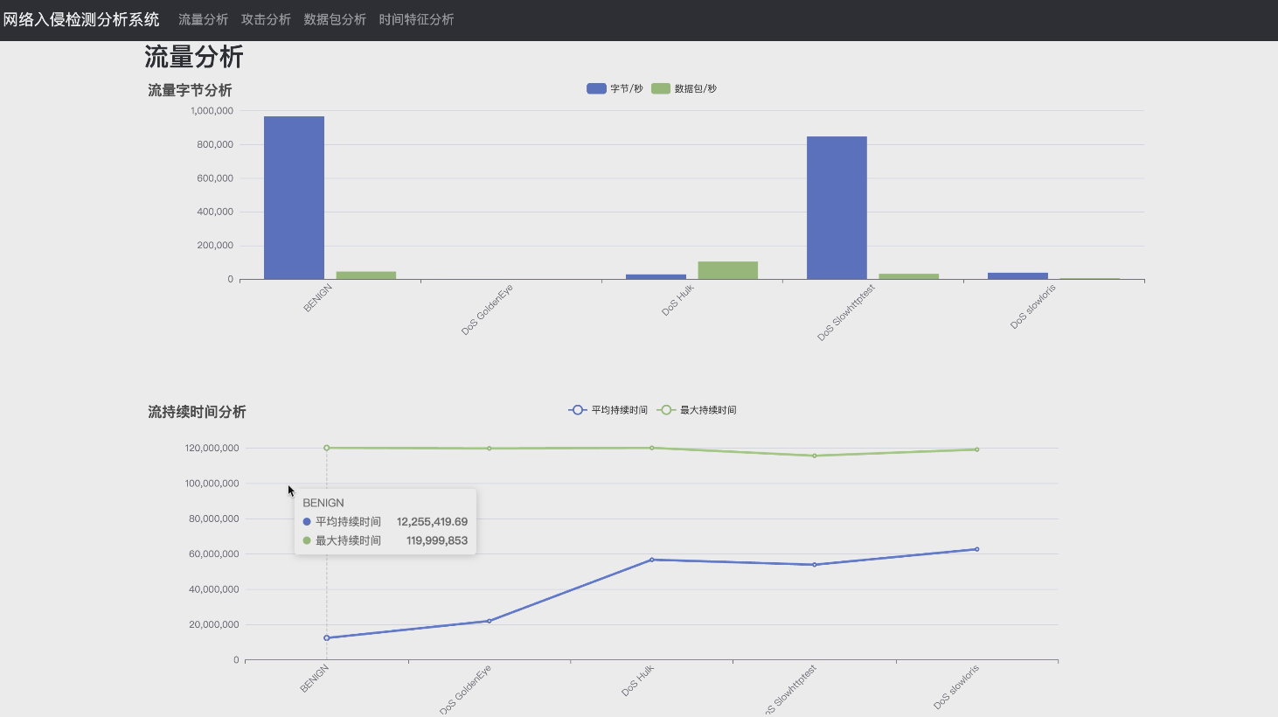
Task: Hide the 数据包/秒 legend series
Action: (684, 88)
